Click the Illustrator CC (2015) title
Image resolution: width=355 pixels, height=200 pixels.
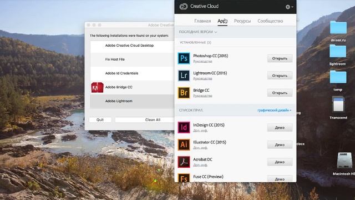coord(210,142)
